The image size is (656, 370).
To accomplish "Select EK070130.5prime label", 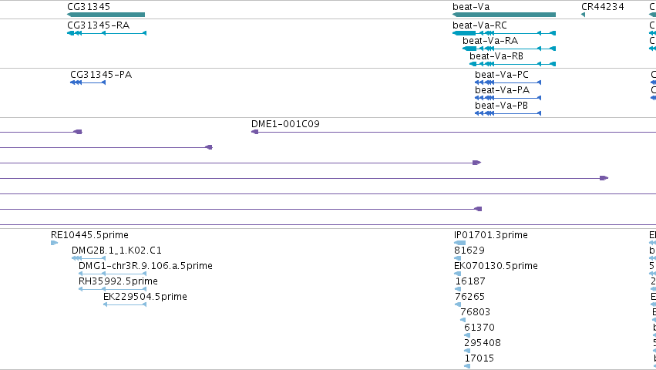I will coord(496,266).
